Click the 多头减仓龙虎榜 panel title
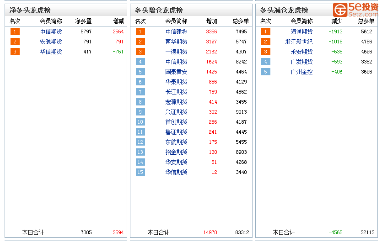Image resolution: width=382 pixels, height=241 pixels. pos(284,10)
